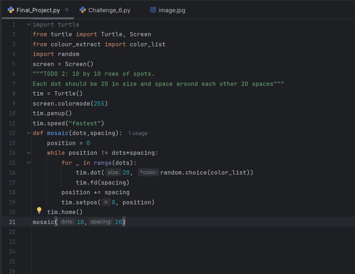Click the 'import turtle' text on line 1
Screen dimensions: 355x274
coord(56,24)
